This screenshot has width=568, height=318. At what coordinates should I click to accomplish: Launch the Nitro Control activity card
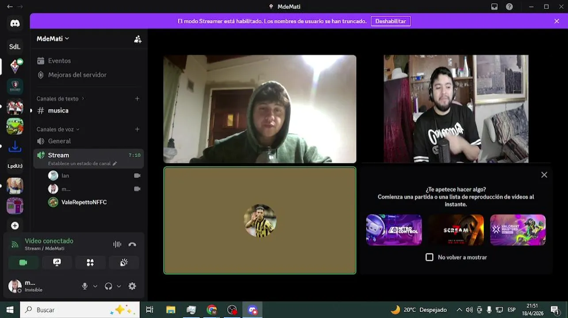click(394, 230)
